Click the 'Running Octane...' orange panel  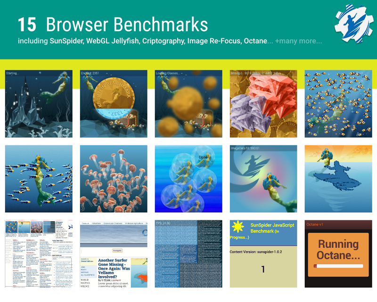[x=338, y=254]
